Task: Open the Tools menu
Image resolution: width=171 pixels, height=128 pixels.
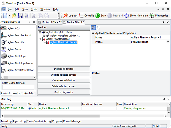Action: [34, 9]
